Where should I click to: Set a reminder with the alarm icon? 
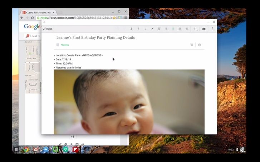point(192,45)
